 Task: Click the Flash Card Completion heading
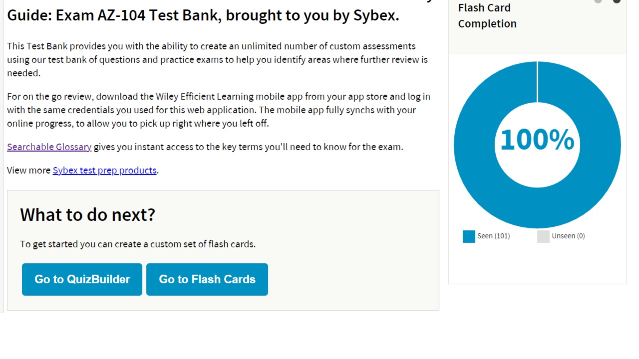pyautogui.click(x=487, y=15)
